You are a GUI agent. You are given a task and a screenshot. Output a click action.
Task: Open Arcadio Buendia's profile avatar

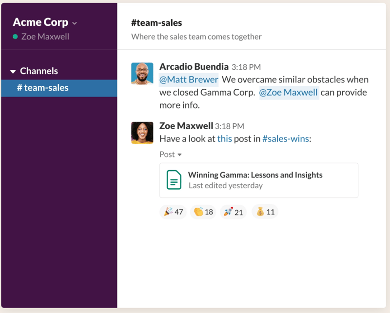coord(142,73)
